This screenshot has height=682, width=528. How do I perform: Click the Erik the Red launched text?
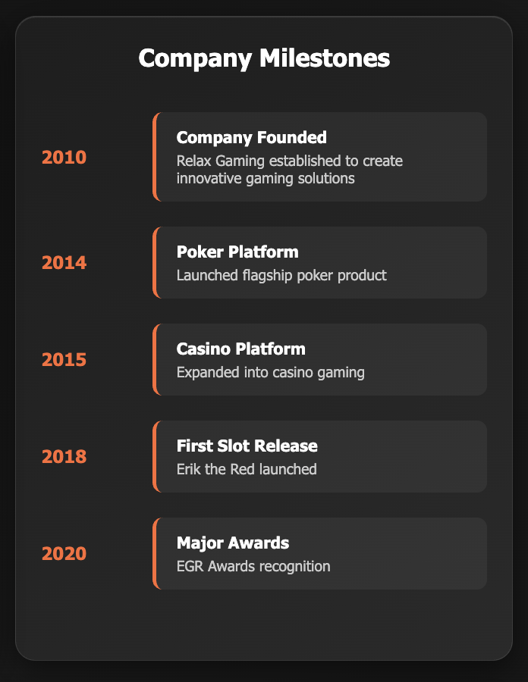pos(247,470)
